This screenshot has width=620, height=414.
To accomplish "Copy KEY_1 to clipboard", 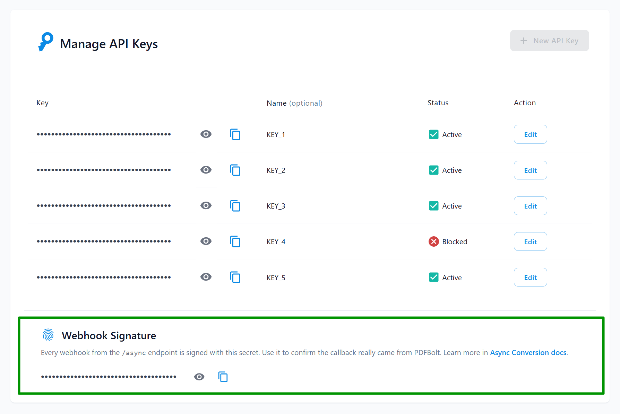I will pyautogui.click(x=235, y=134).
